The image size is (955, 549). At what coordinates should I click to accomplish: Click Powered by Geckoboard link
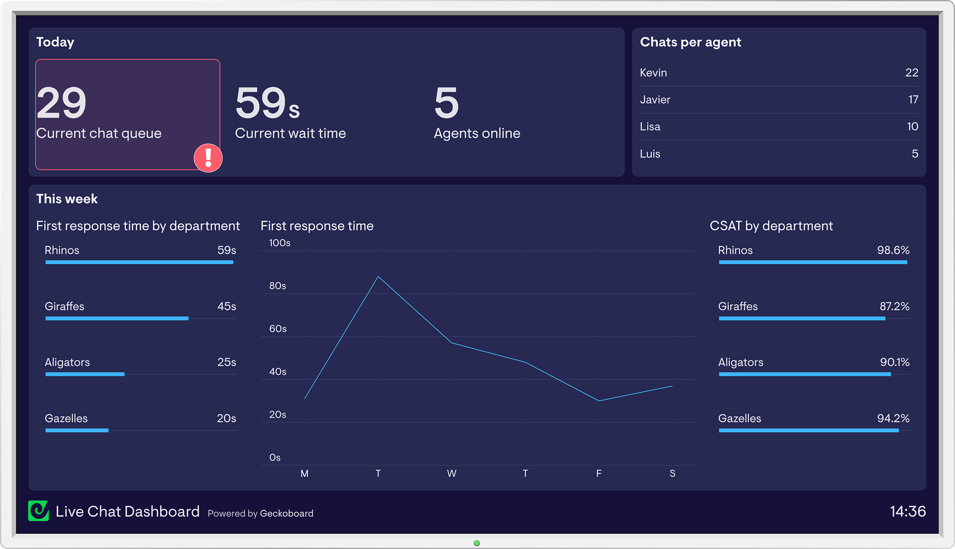[261, 513]
